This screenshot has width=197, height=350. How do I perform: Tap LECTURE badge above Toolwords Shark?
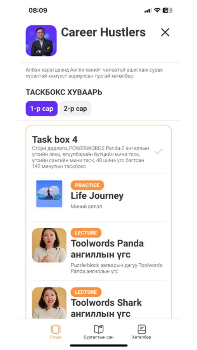click(86, 292)
